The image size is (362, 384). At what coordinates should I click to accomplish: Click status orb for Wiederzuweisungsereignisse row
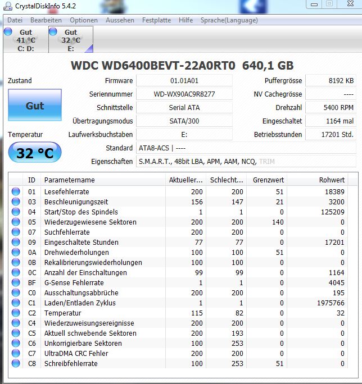pos(16,323)
